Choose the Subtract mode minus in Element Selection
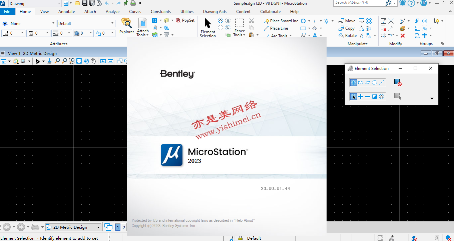The image size is (454, 241). [x=368, y=97]
